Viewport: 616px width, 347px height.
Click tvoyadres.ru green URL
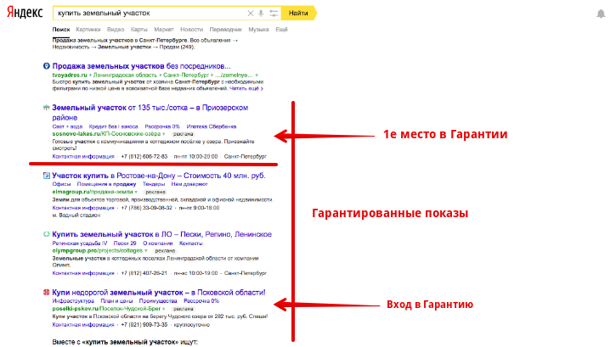70,75
